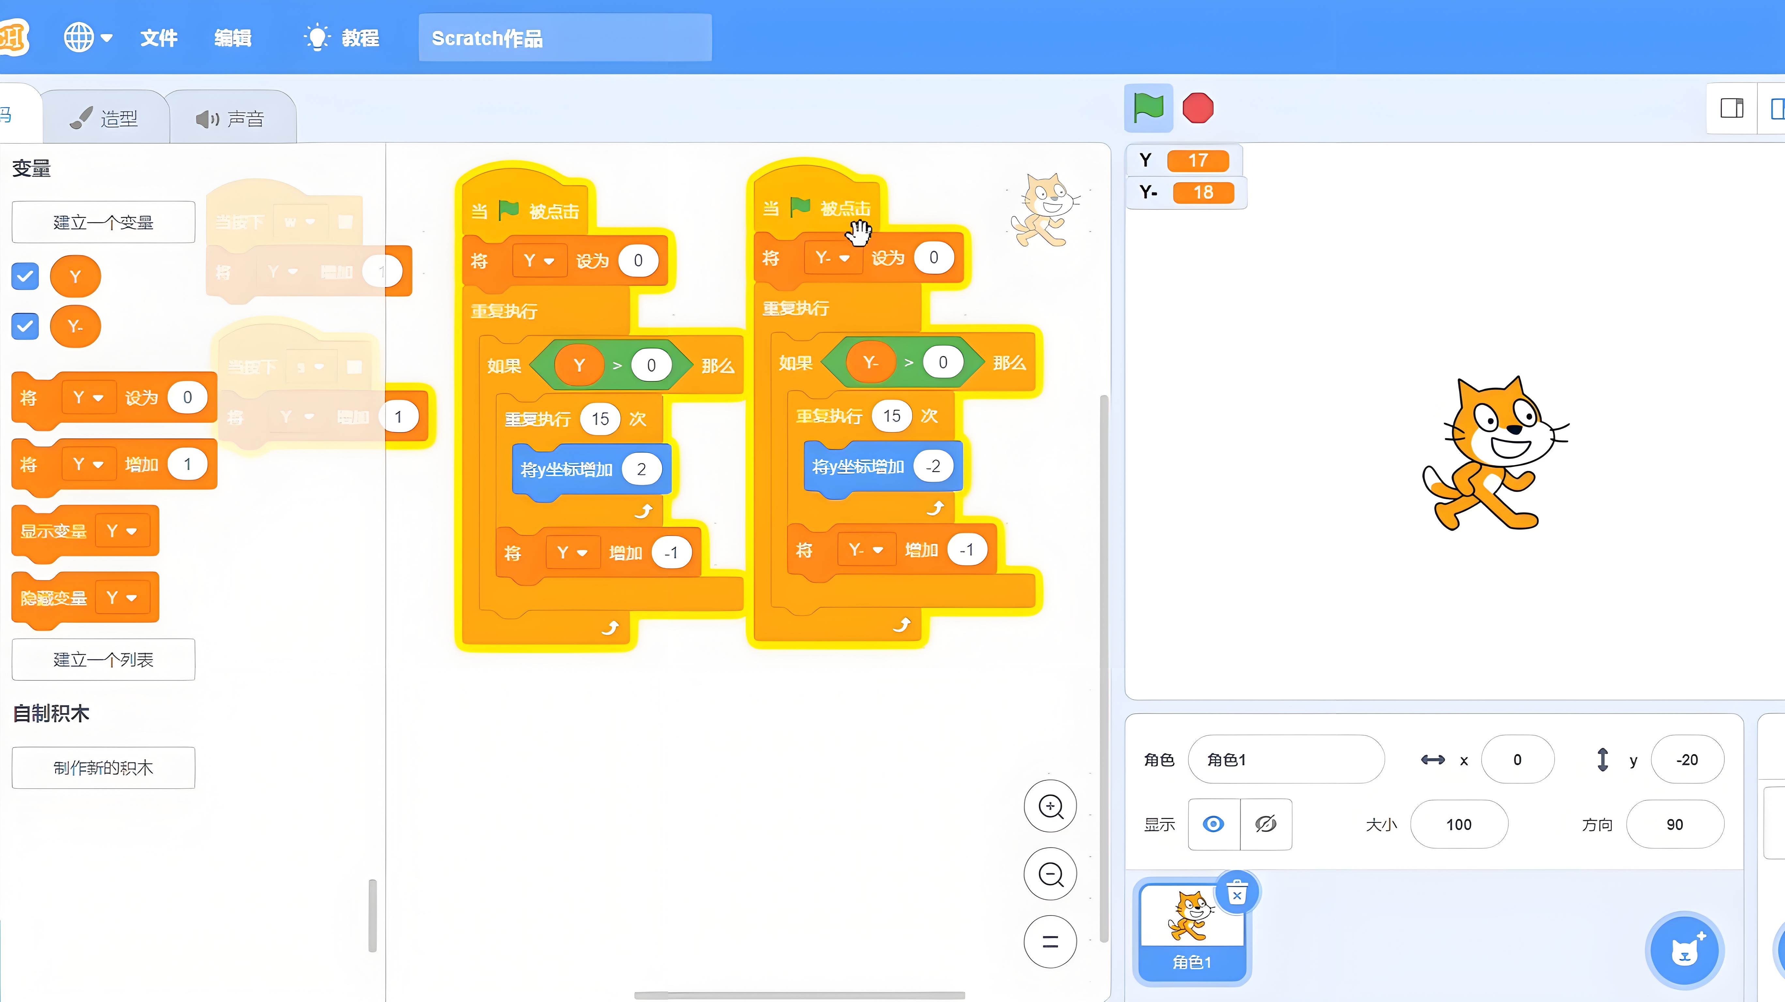
Task: Click the 15 repeat count in left script
Action: pyautogui.click(x=600, y=419)
